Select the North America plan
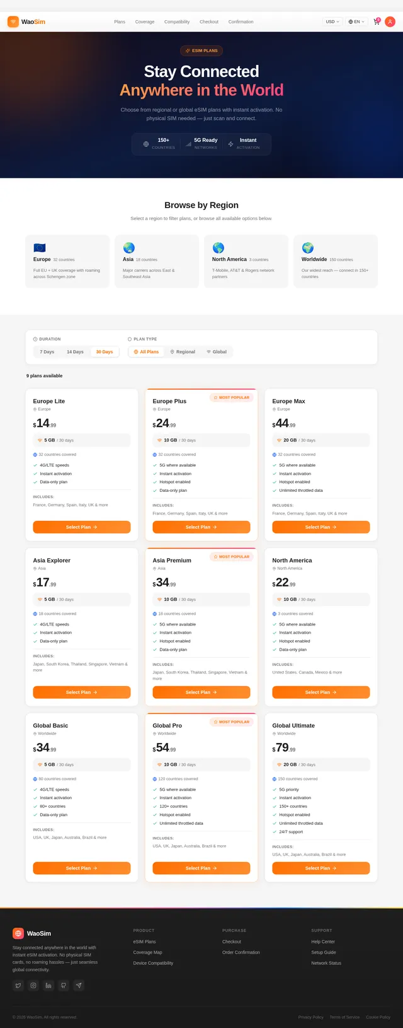Screen dimensions: 403x1028 tap(321, 692)
